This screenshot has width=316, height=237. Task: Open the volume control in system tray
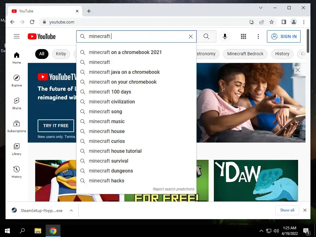pyautogui.click(x=276, y=231)
